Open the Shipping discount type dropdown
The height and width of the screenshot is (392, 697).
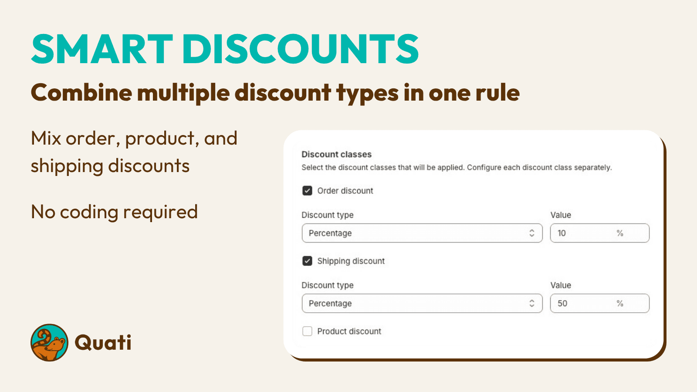coord(421,303)
